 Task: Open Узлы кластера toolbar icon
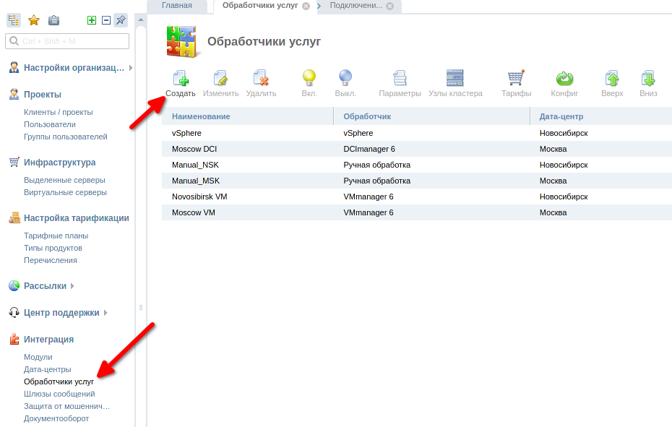455,78
